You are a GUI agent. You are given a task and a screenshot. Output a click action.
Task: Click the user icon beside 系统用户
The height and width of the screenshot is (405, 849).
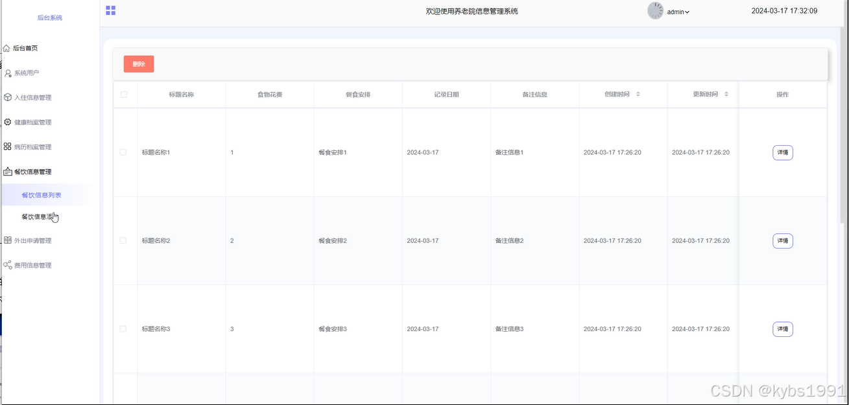[x=8, y=73]
